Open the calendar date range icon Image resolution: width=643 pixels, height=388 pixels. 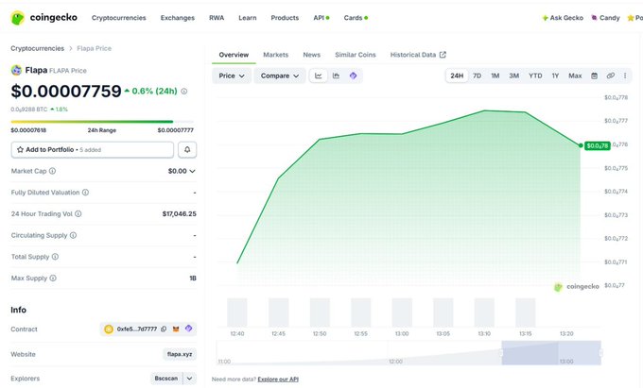click(x=594, y=76)
